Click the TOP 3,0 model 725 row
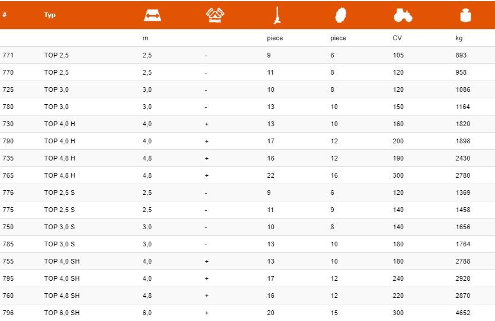Viewport: 495px width, 321px height. [56, 89]
